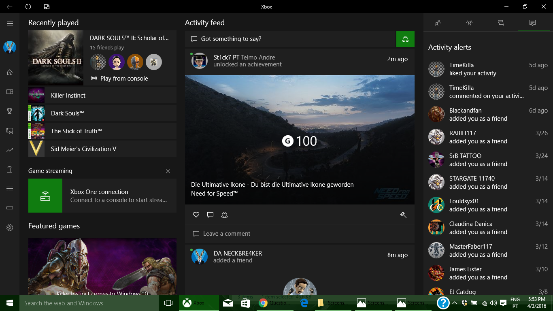Open Claudina Danica friend alert
553x311 pixels.
488,228
